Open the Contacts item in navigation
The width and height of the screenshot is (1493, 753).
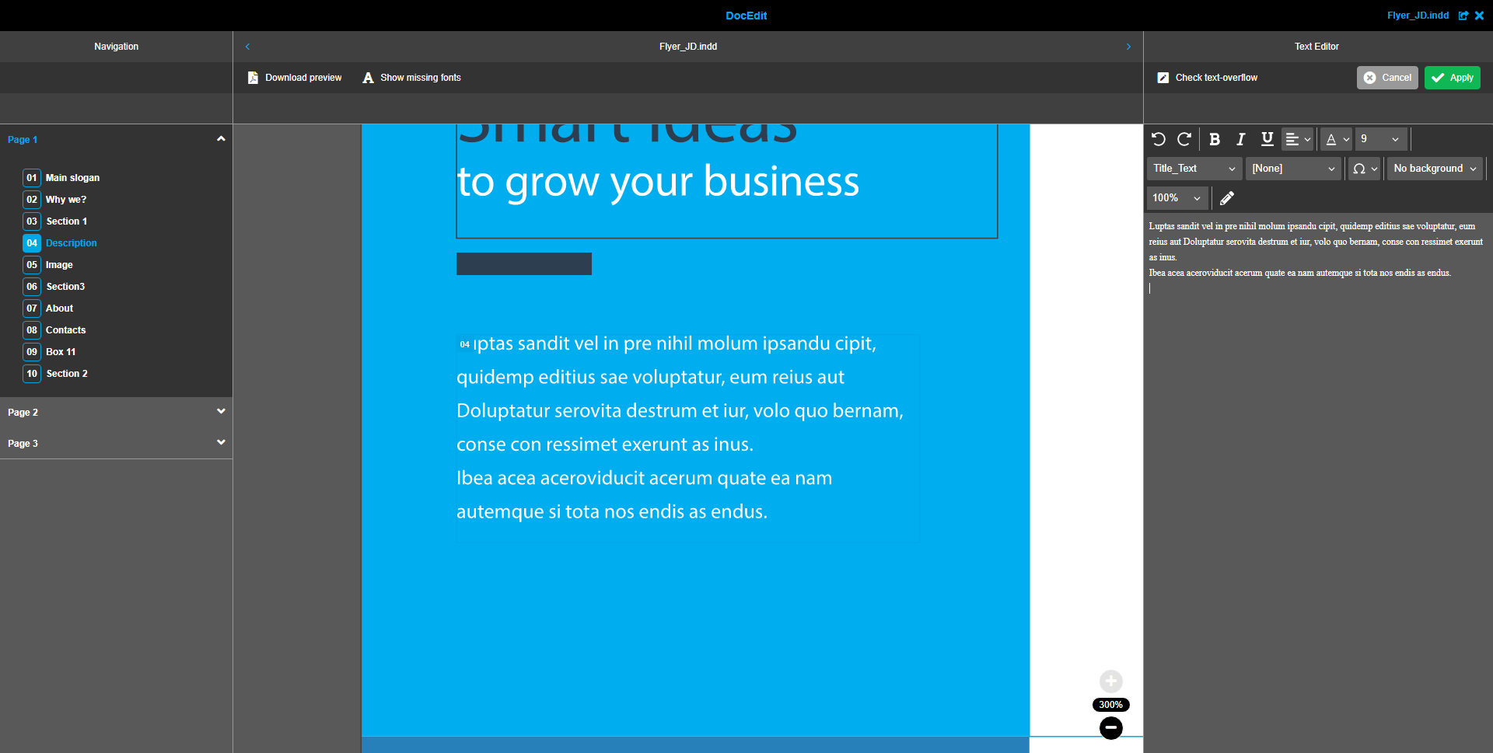click(x=66, y=329)
